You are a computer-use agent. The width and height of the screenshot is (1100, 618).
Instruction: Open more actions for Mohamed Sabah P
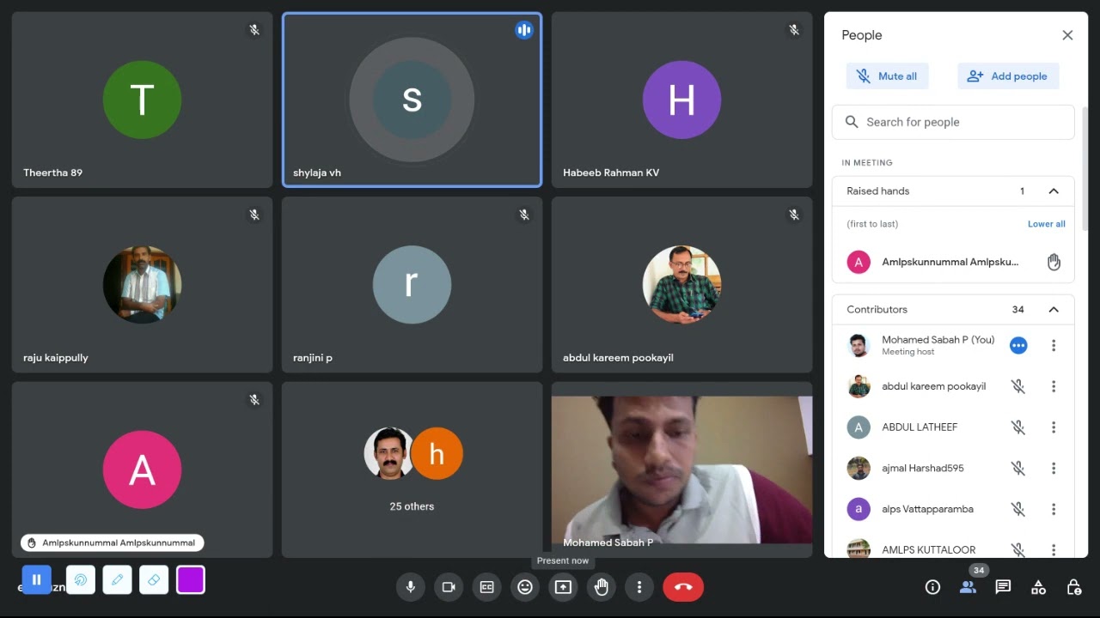click(1054, 346)
